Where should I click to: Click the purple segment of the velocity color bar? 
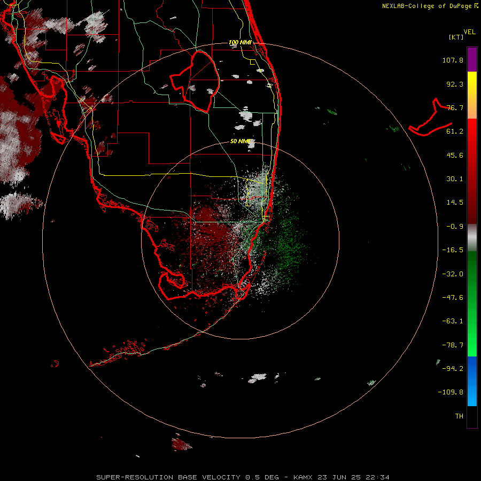coord(472,59)
